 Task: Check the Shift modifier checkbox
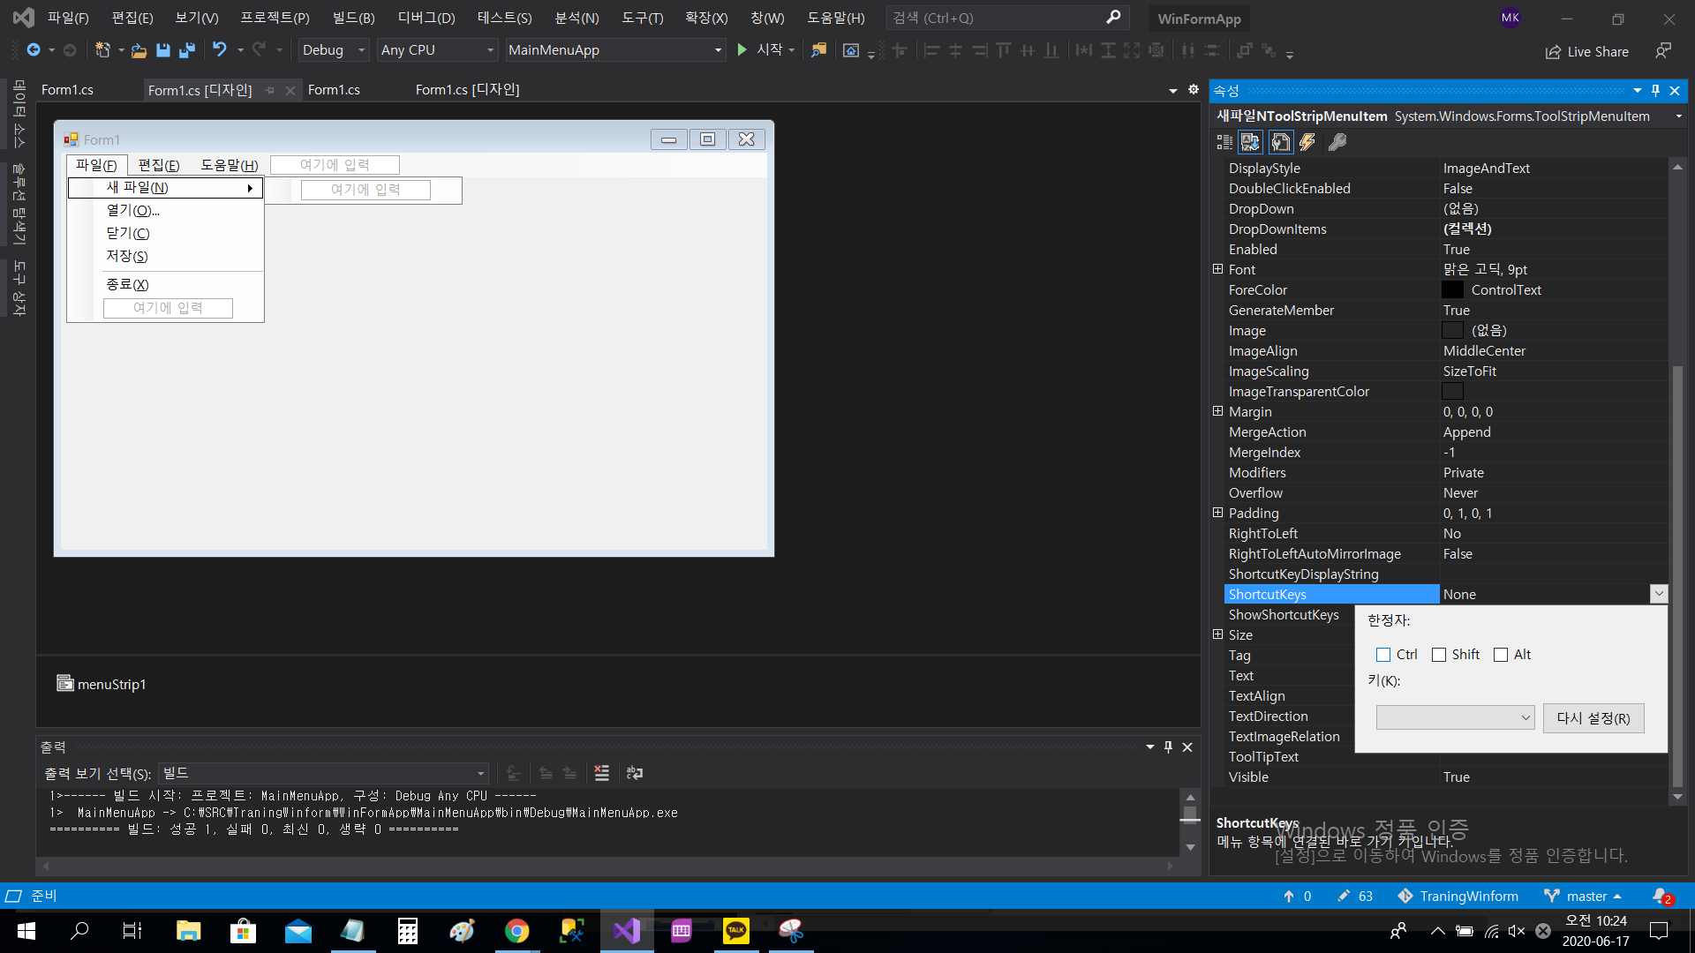[x=1439, y=655]
